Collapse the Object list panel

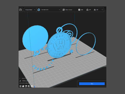pos(20,78)
